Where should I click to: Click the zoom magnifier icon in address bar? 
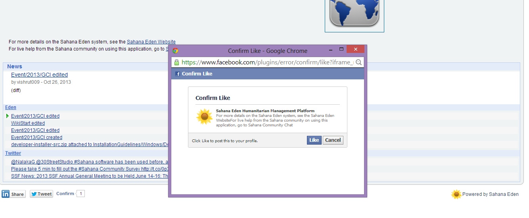(x=358, y=62)
